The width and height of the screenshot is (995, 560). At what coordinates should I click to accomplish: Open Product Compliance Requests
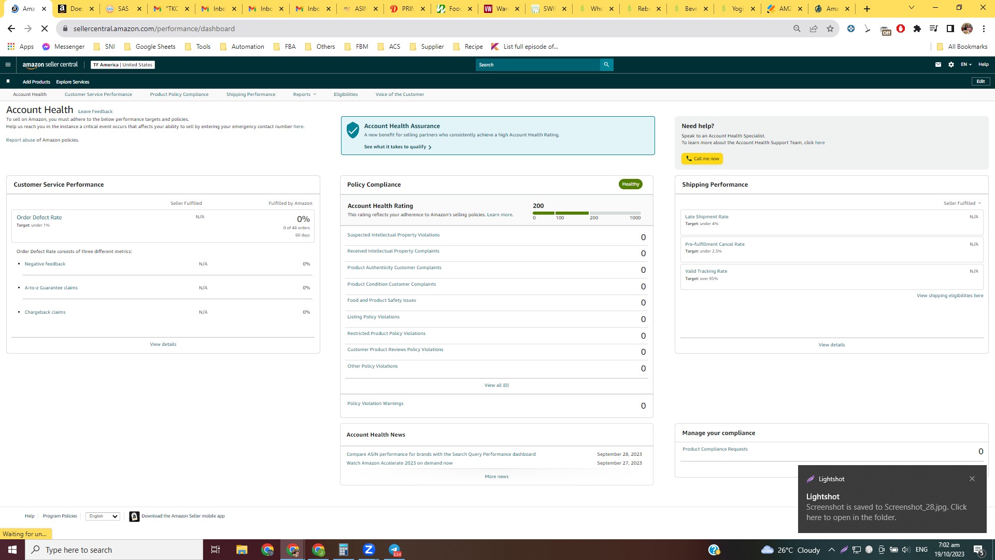[715, 449]
